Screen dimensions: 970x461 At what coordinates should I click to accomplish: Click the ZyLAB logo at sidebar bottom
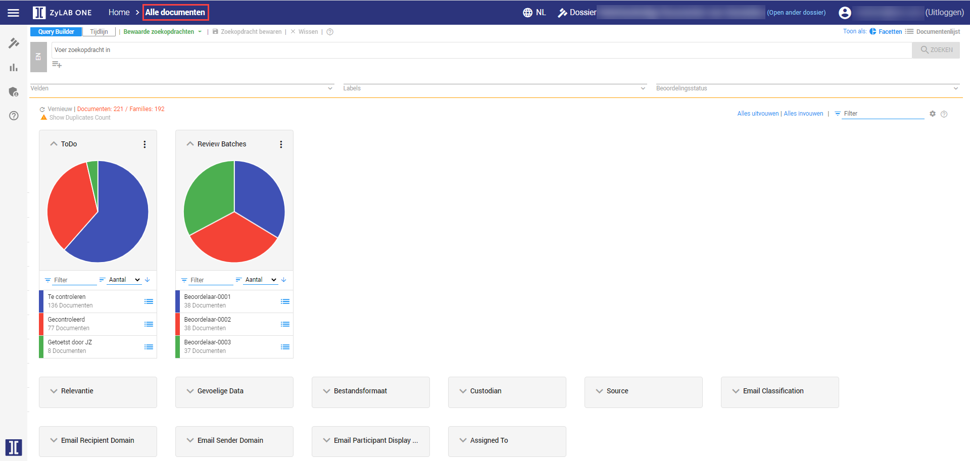click(14, 447)
